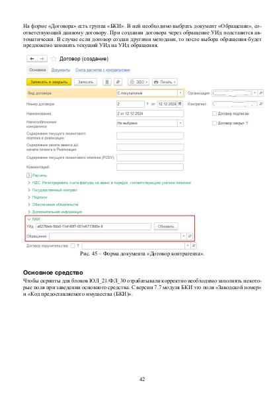Screen dimensions: 279x395
Task: Click the Содержание текущего лизингового платежа (РСБУ) field
Action: coord(150,157)
